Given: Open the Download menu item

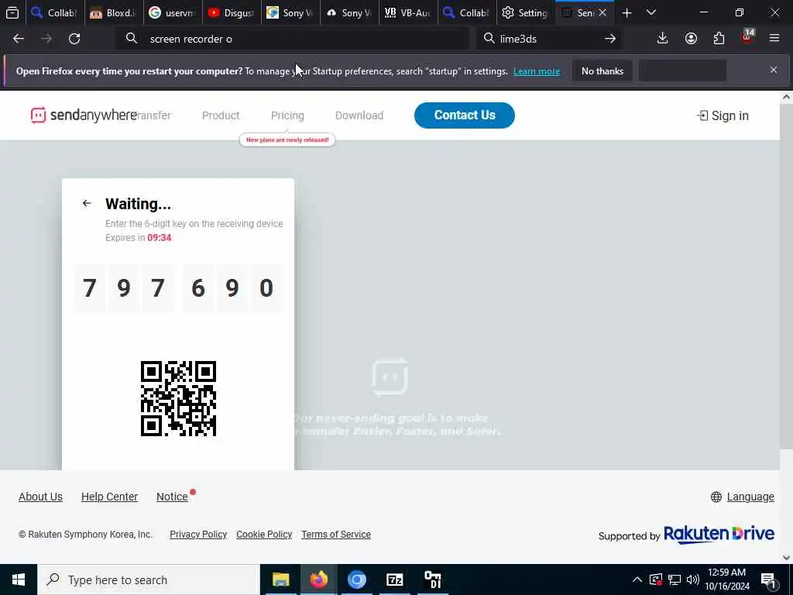Looking at the screenshot, I should coord(359,115).
